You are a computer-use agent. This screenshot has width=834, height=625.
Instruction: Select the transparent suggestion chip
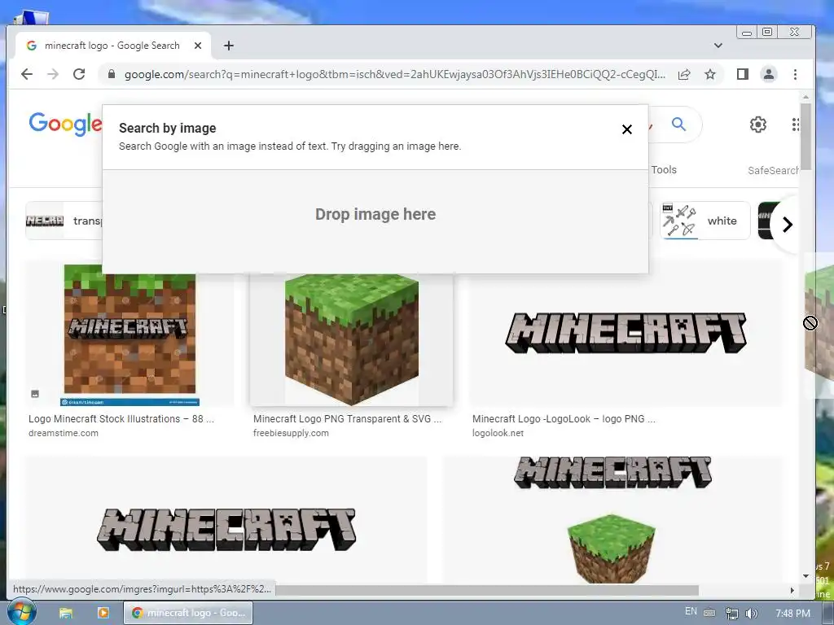(64, 221)
